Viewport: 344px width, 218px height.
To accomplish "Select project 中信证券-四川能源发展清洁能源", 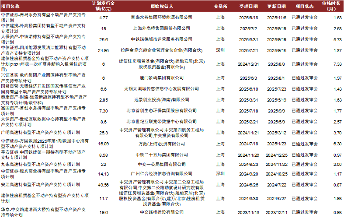I will click(43, 50).
